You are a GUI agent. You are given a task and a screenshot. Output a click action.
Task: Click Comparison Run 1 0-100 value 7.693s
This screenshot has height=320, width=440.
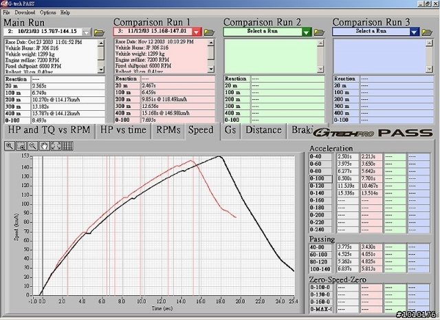178,120
